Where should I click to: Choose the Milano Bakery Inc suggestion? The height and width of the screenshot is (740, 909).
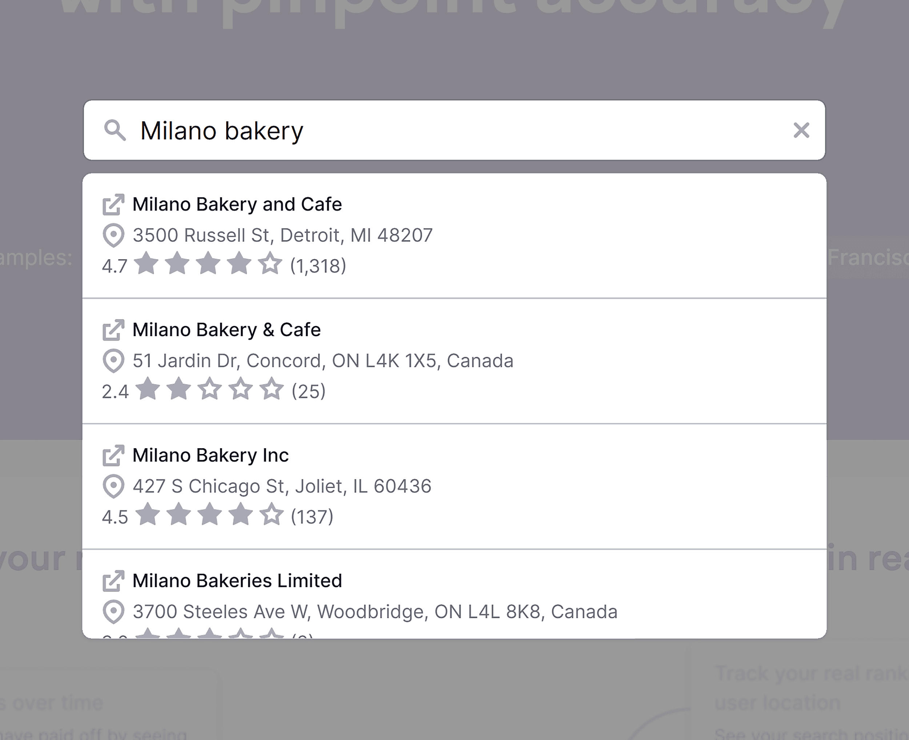(211, 456)
